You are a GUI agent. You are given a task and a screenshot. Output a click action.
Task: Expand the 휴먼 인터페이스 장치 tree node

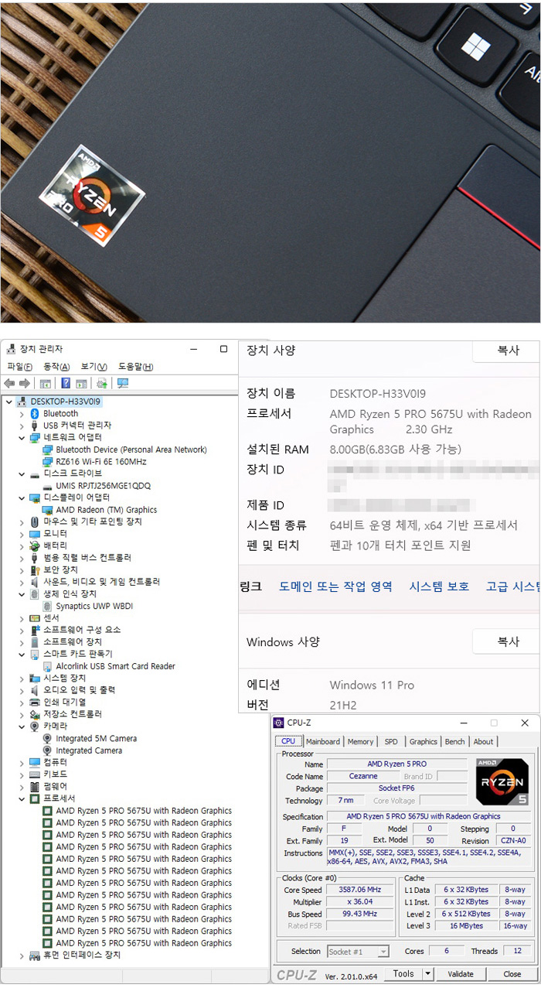point(22,955)
